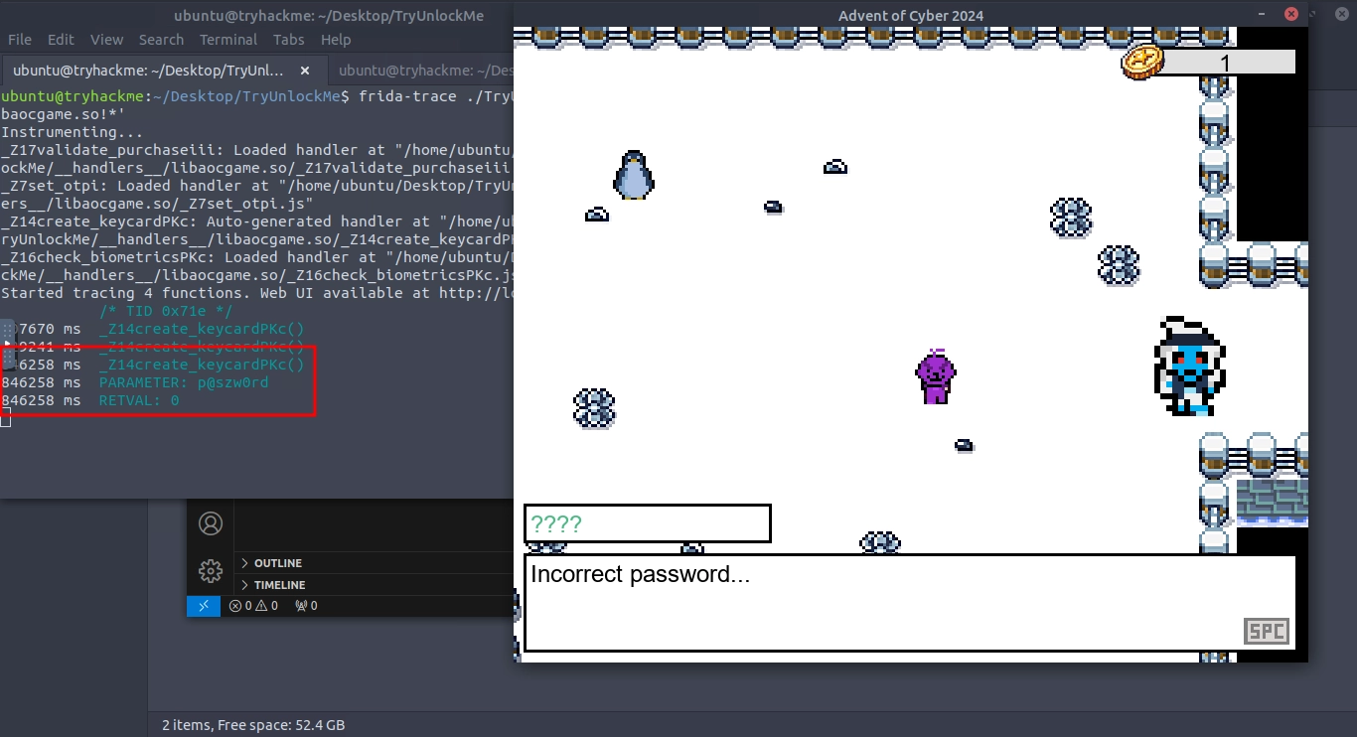Expand the TIMELINE section
The image size is (1357, 737).
[x=279, y=585]
